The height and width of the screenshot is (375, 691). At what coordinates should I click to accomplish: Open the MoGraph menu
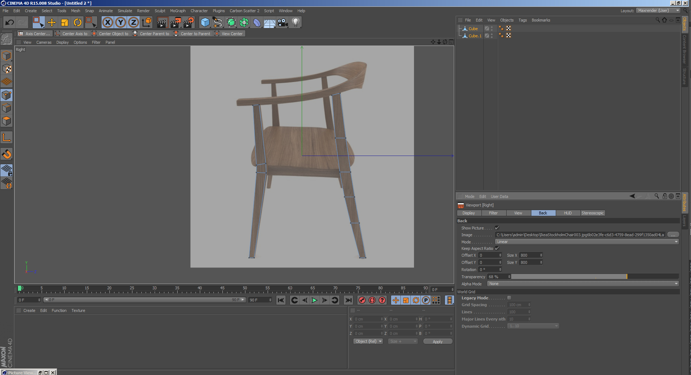[178, 11]
